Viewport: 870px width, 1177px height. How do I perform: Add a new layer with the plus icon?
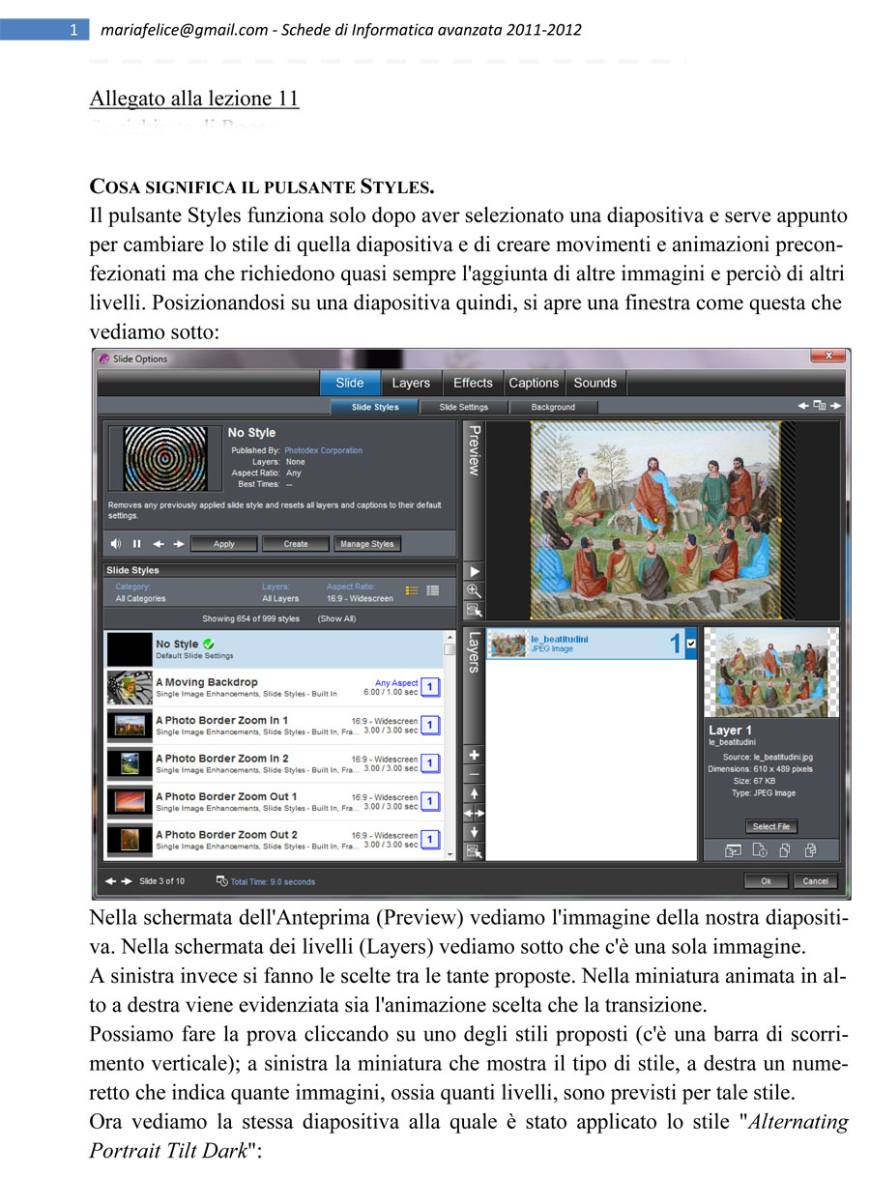[474, 754]
